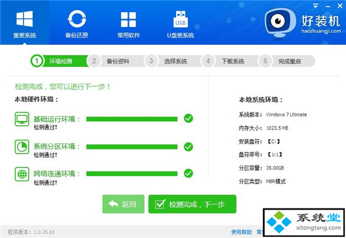The height and width of the screenshot is (238, 346).
Task: Select step 1 环境检测
Action: [59, 61]
